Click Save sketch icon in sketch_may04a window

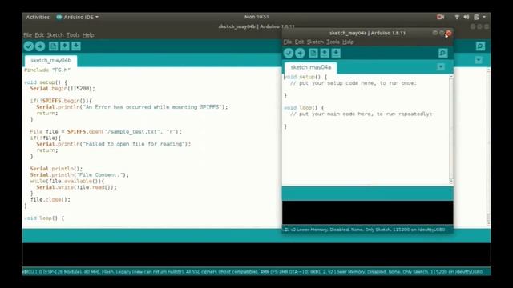(x=336, y=53)
